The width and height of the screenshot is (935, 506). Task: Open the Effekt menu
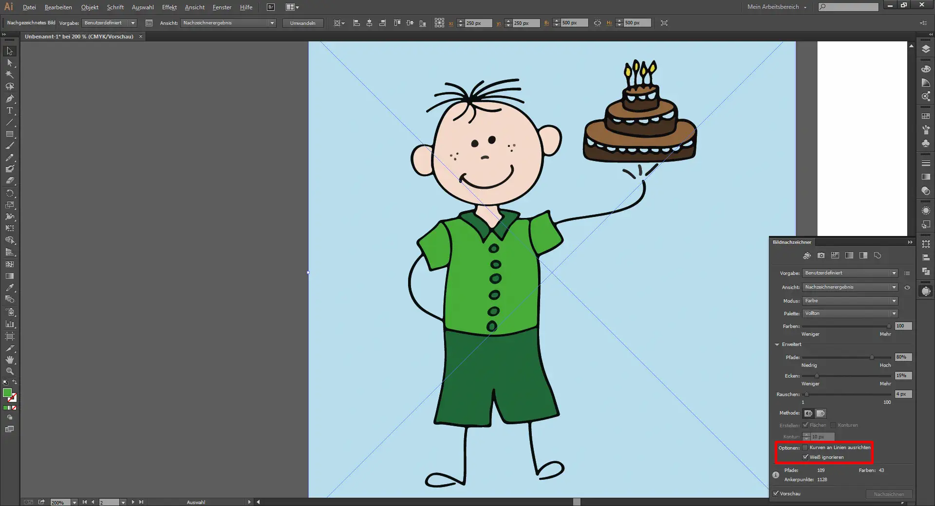click(169, 7)
